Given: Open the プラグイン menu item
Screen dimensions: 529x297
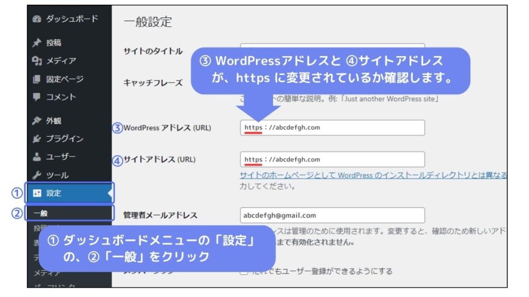Looking at the screenshot, I should pyautogui.click(x=69, y=139).
